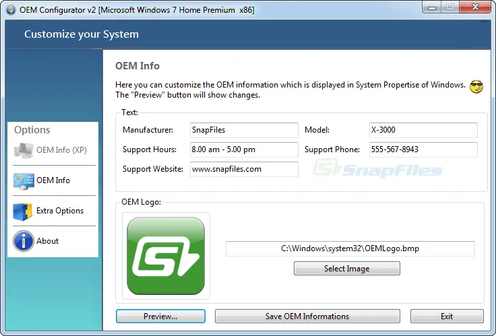Click the OEMLogo.bmp path field
This screenshot has width=496, height=336.
tap(350, 248)
